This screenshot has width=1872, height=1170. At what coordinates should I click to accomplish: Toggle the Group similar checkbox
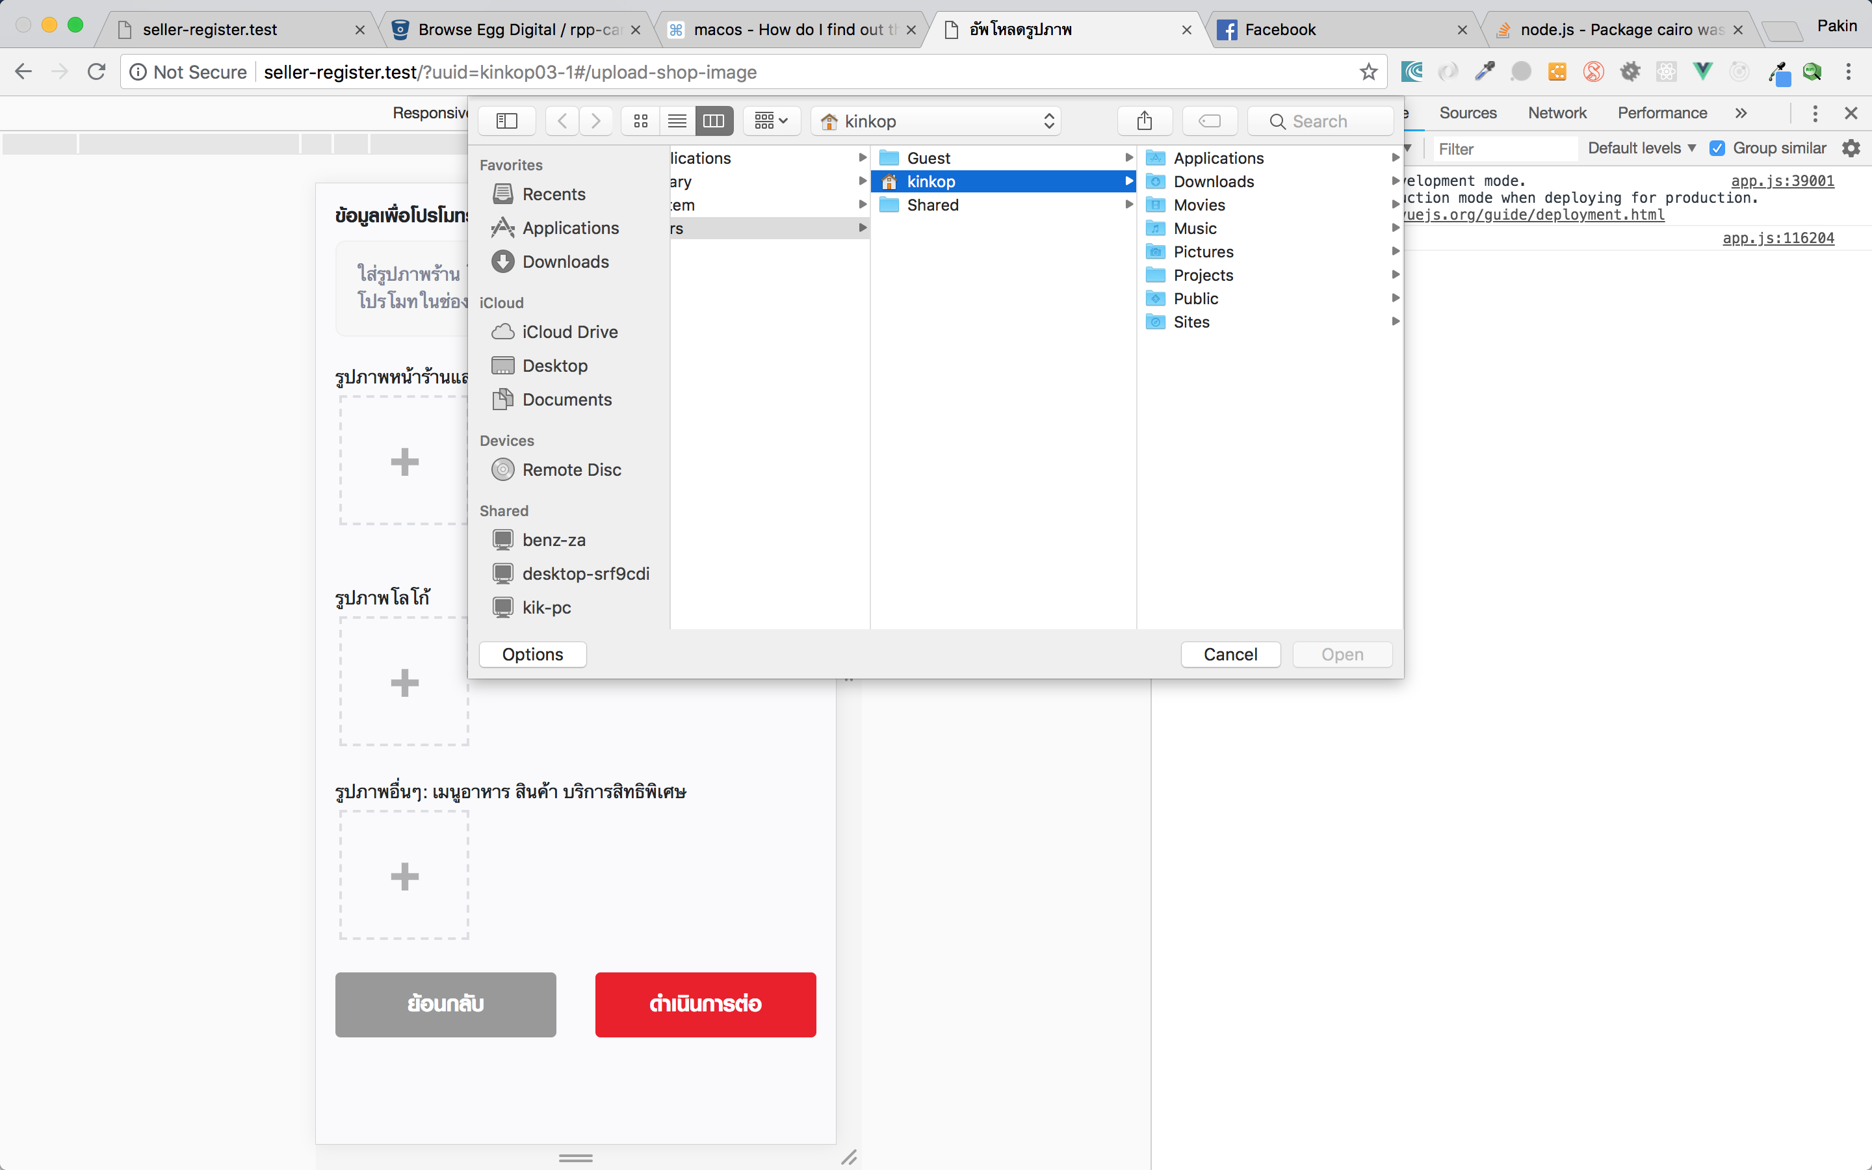1717,148
